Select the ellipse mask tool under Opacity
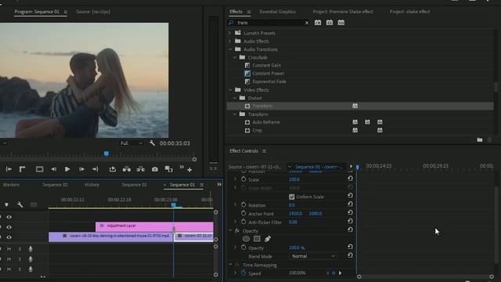Screen dimensions: 501x282 [x=246, y=238]
